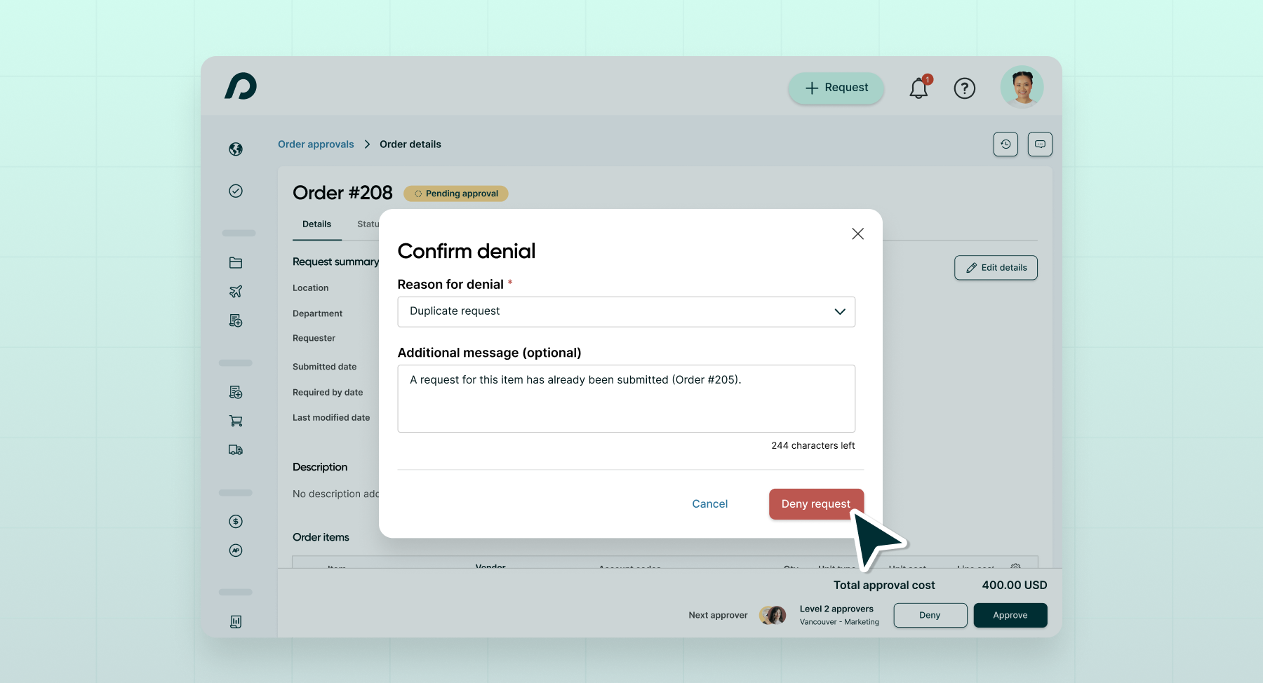Click Cancel in the denial dialog

click(709, 503)
